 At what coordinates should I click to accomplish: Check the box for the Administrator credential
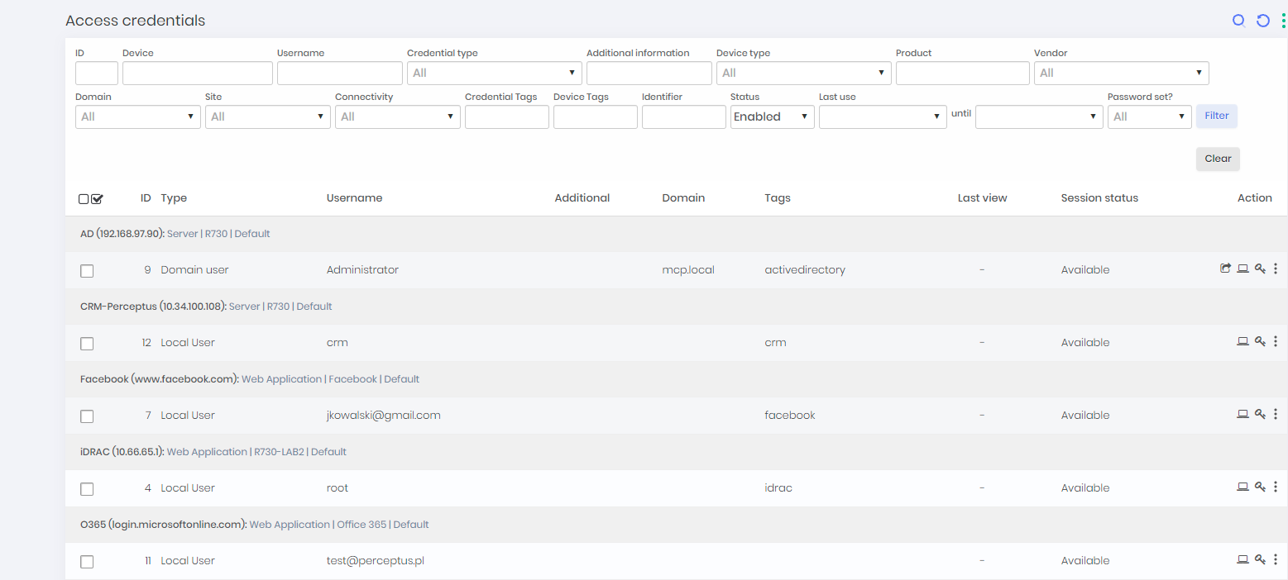point(87,271)
